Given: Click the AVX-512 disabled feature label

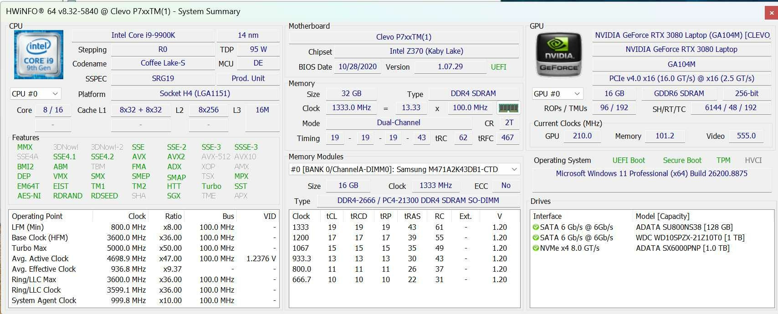Looking at the screenshot, I should point(215,157).
